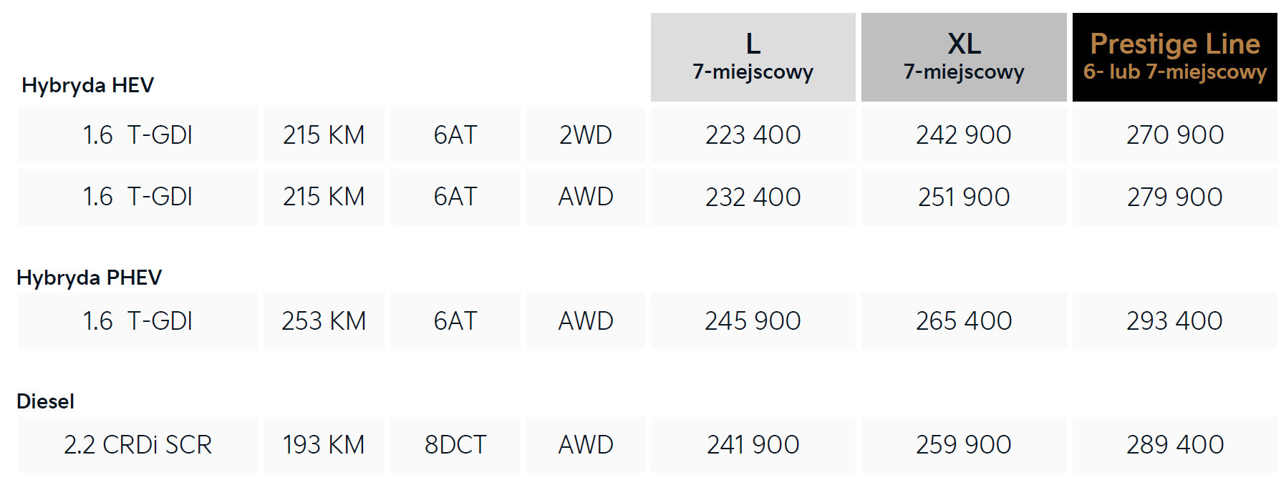Image resolution: width=1281 pixels, height=485 pixels.
Task: Click the 289 400 price cell
Action: [x=1174, y=445]
